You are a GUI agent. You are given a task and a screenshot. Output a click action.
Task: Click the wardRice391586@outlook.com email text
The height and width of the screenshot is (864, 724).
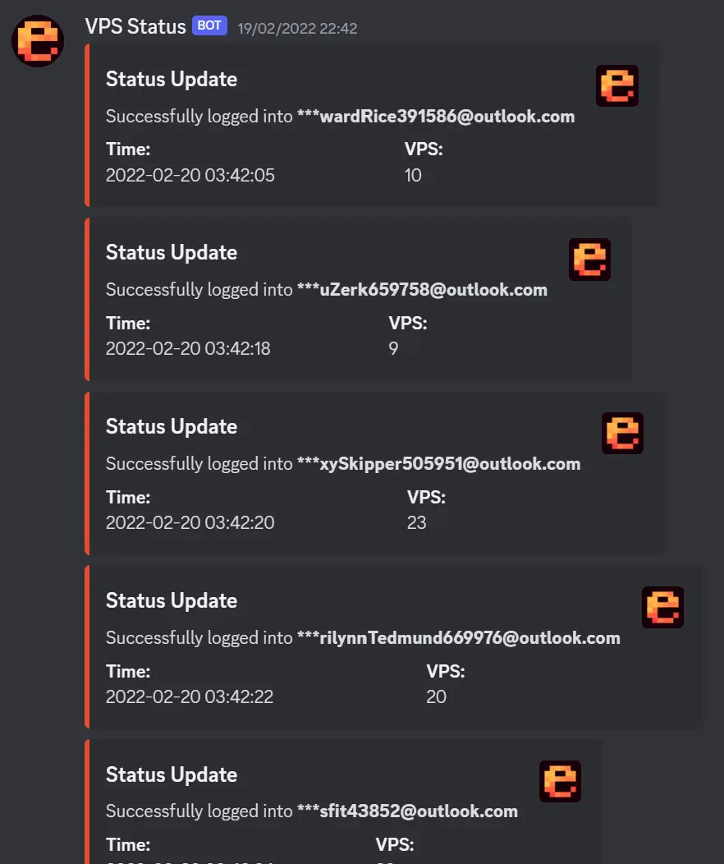click(435, 117)
